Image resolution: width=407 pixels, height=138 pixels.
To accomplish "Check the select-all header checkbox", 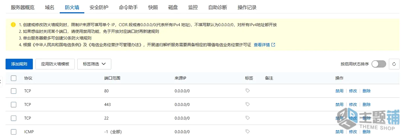I will pos(14,78).
